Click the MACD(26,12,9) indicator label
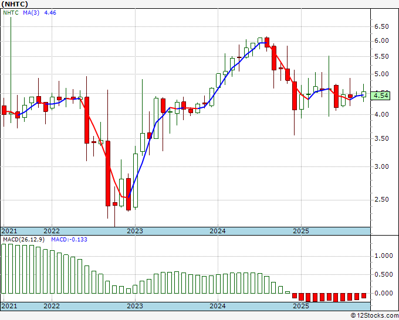Image resolution: width=399 pixels, height=320 pixels. pyautogui.click(x=24, y=240)
